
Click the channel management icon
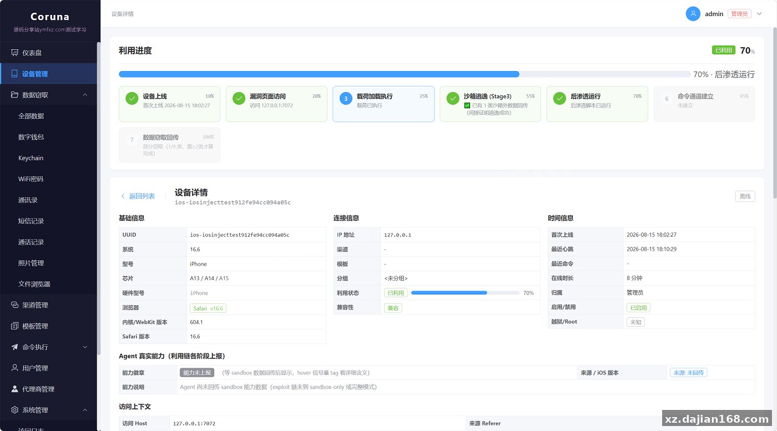pos(15,305)
